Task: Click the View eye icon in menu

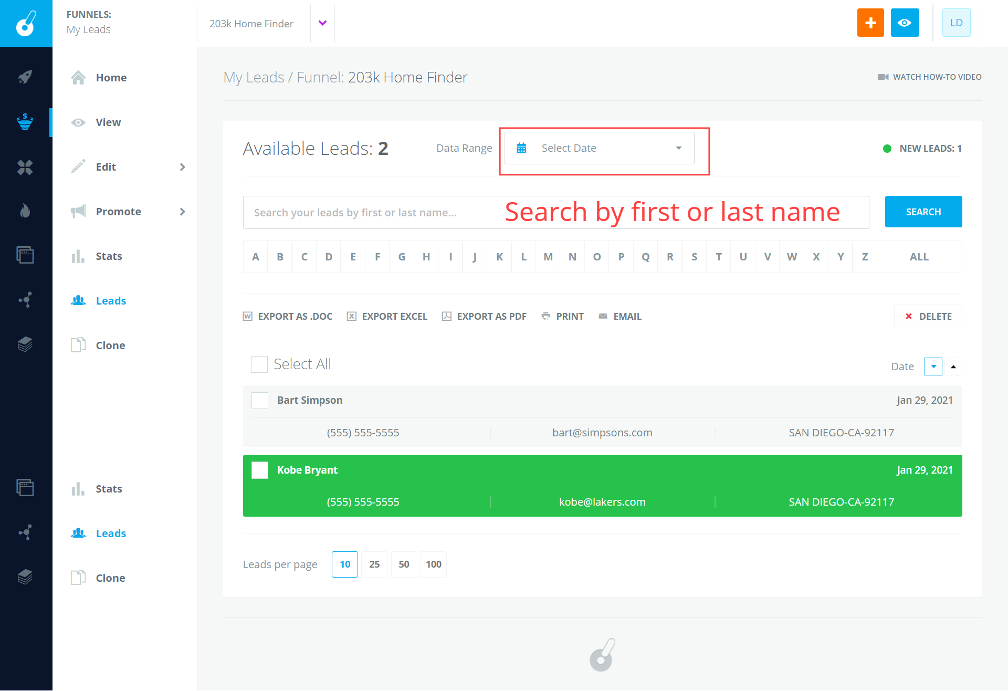Action: point(78,122)
